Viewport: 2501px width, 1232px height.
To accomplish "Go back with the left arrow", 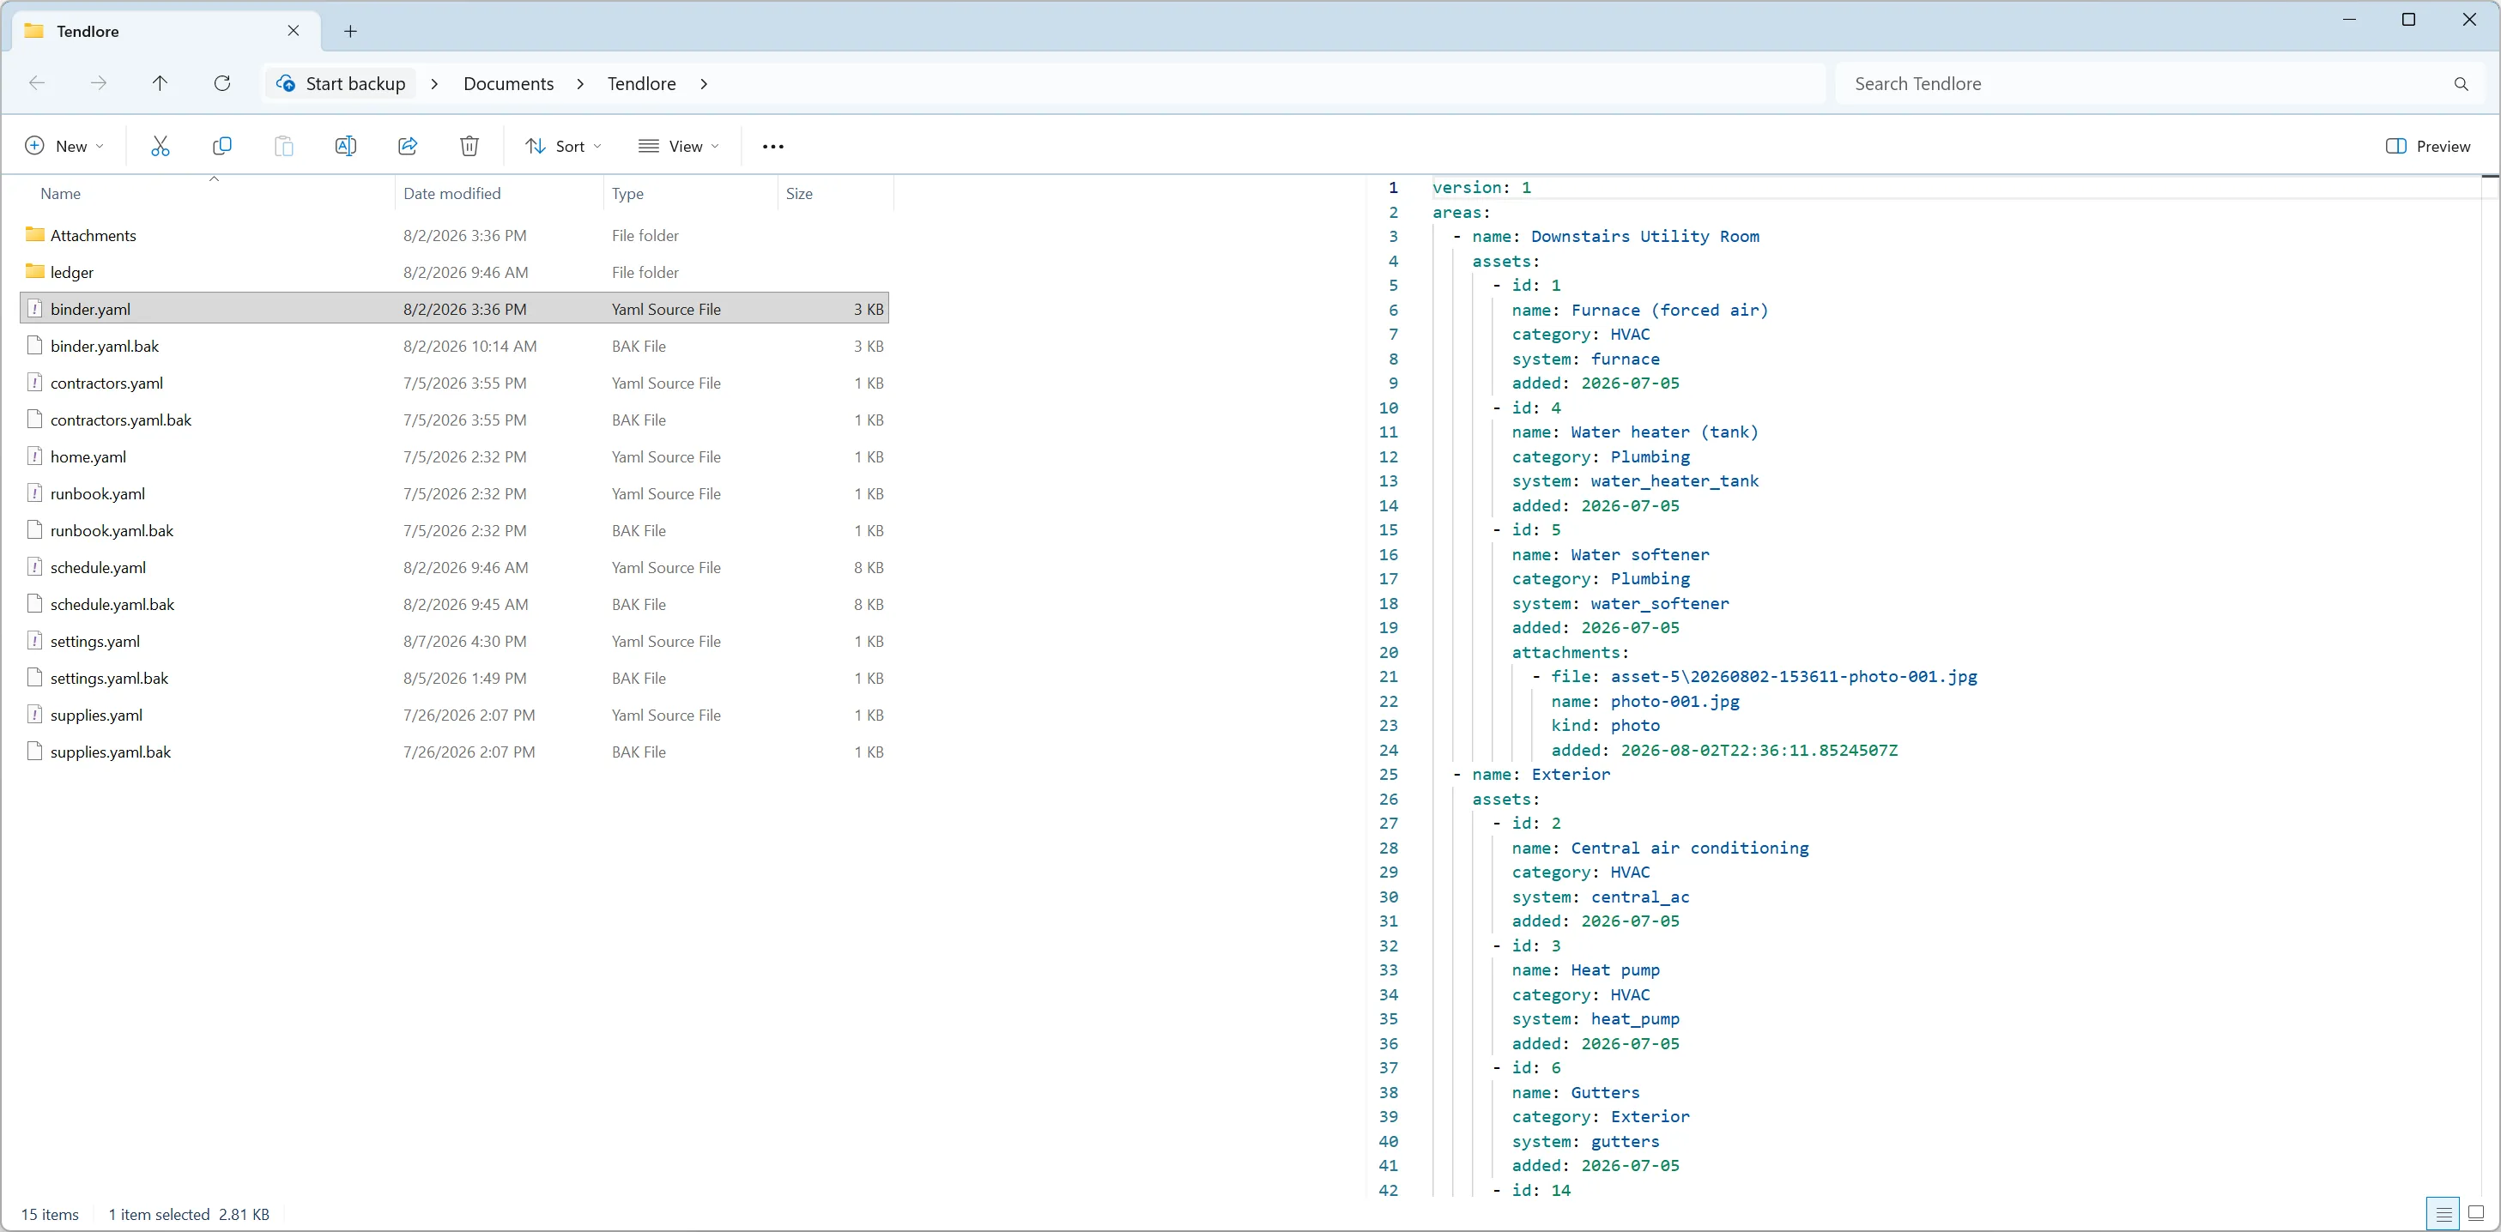I will point(37,83).
